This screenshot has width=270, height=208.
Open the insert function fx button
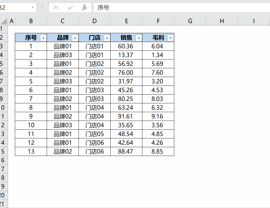(x=84, y=7)
